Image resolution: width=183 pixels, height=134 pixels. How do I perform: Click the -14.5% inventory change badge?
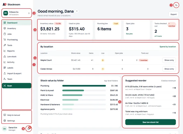(58, 24)
